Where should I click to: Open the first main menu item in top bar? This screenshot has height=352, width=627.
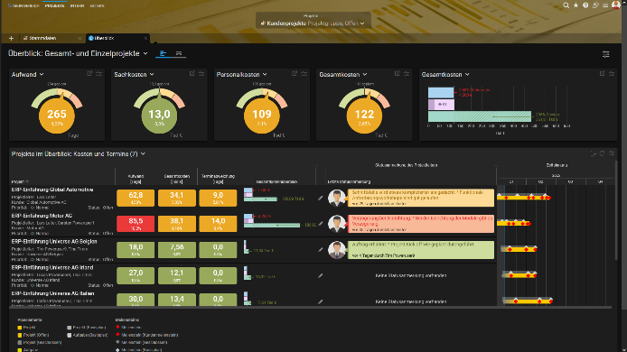[x=23, y=5]
